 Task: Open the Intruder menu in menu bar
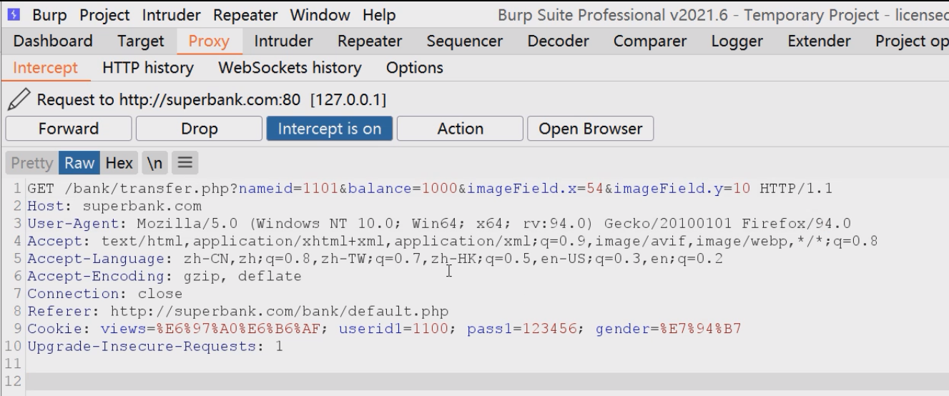(172, 14)
